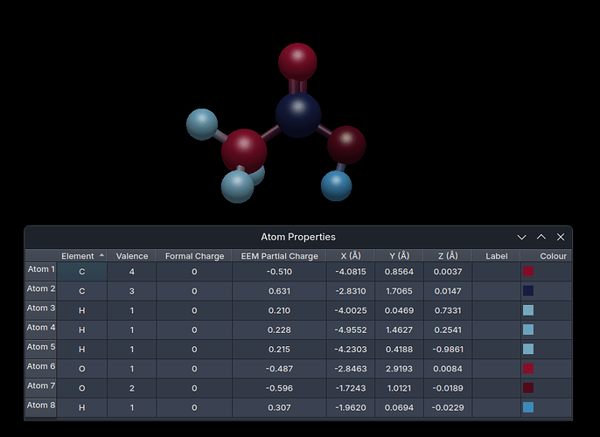Image resolution: width=600 pixels, height=437 pixels.
Task: Click the Colour column header
Action: point(553,256)
